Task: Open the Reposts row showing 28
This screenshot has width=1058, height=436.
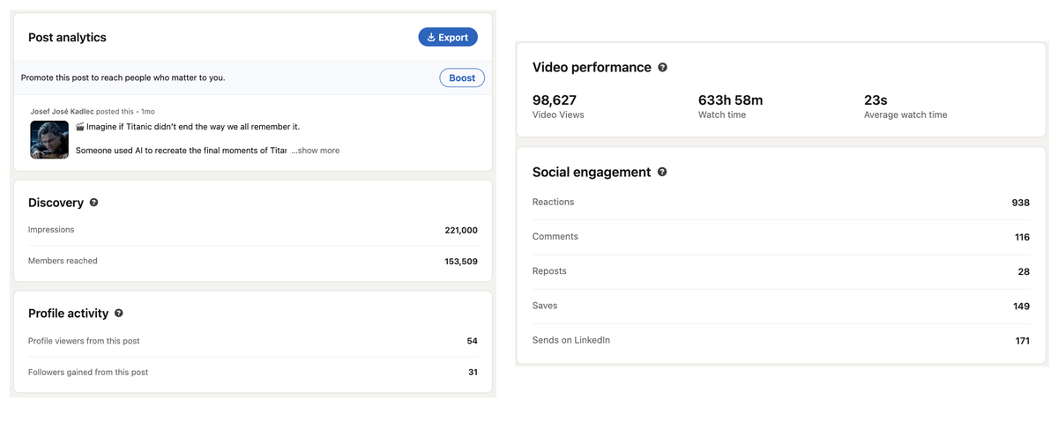Action: [780, 271]
